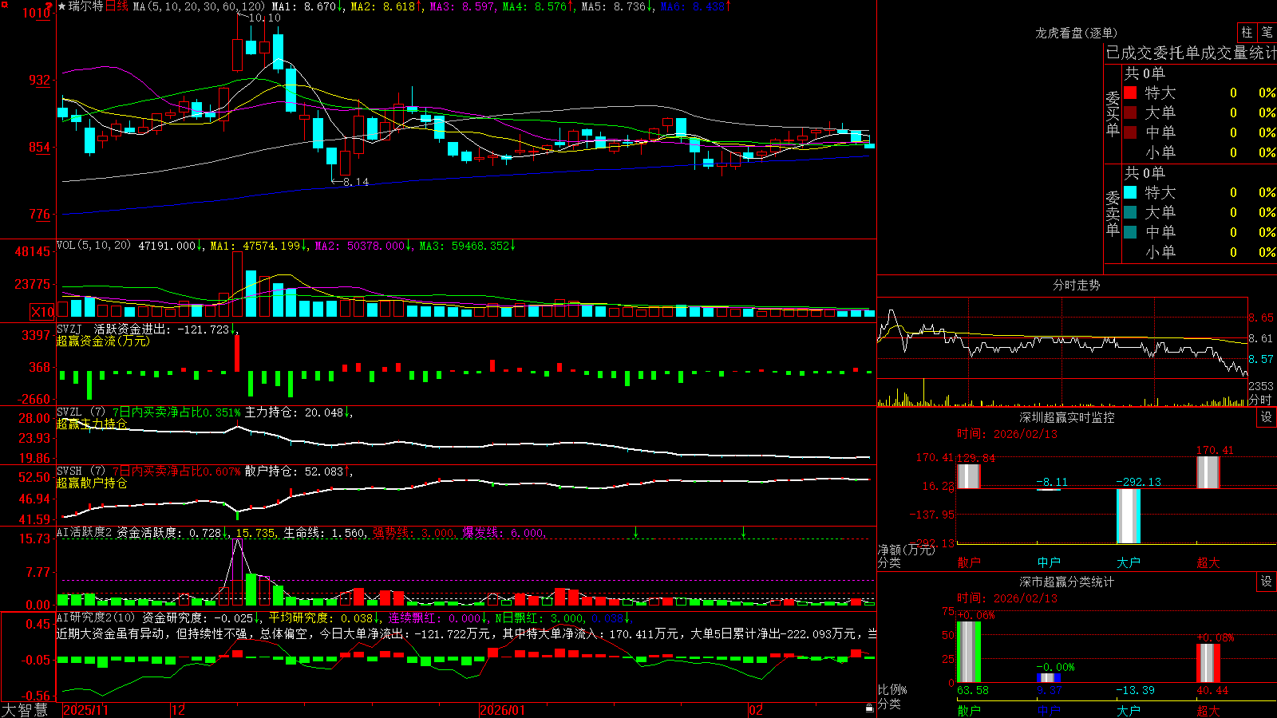
Task: Click the 委买单 section label
Action: tap(1113, 114)
